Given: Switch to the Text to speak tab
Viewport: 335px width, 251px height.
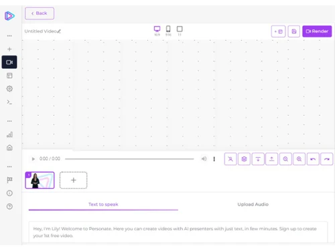Looking at the screenshot, I should click(x=103, y=204).
